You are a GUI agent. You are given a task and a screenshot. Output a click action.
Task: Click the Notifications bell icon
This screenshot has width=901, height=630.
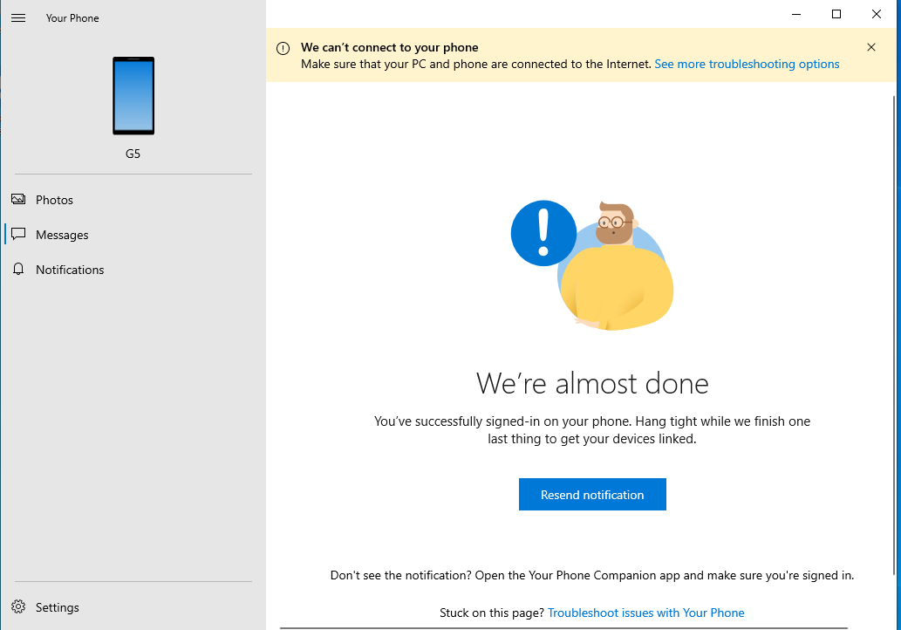(x=18, y=270)
